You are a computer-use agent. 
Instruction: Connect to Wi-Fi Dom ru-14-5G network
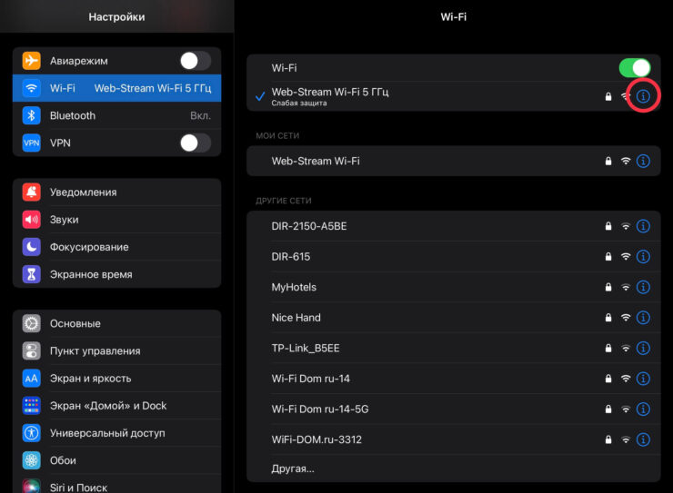(x=453, y=409)
